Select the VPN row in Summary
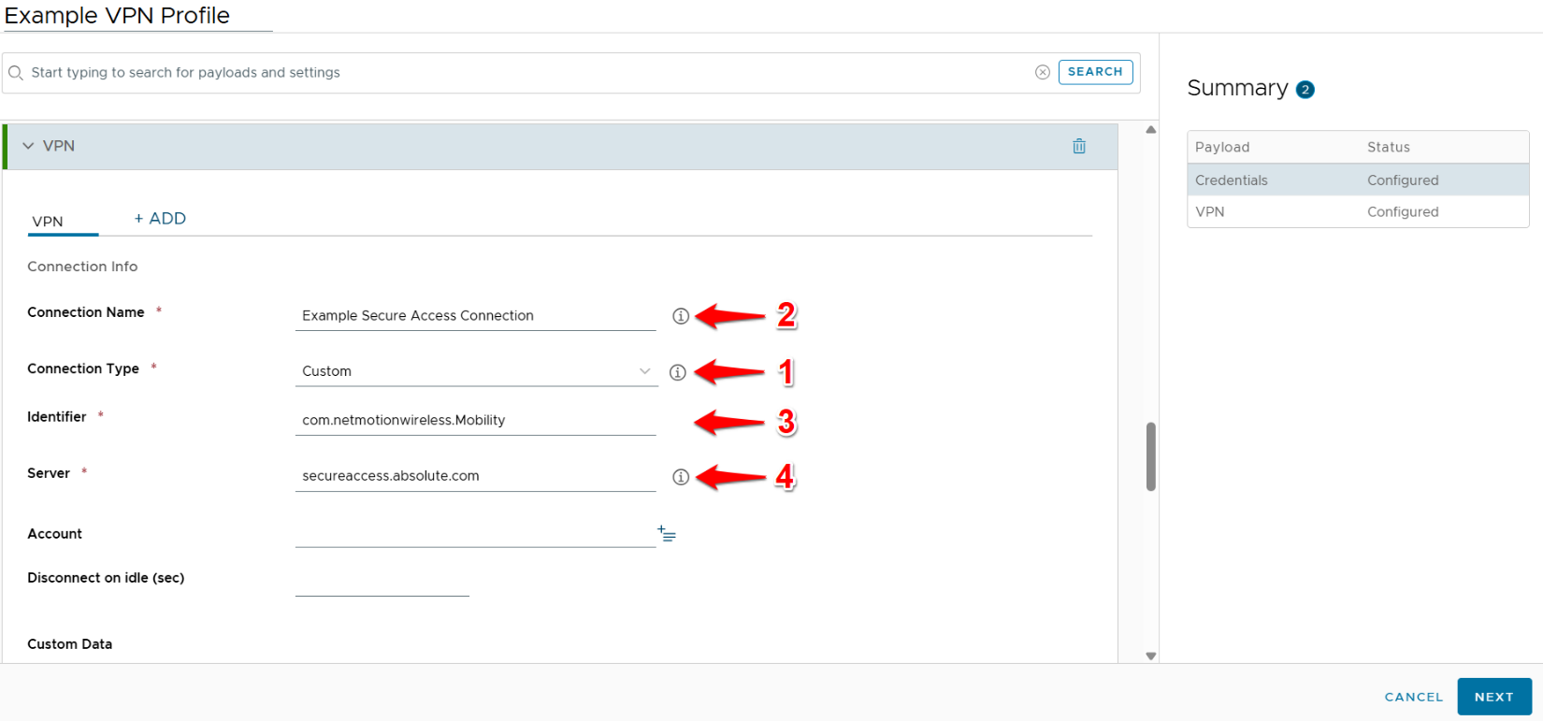This screenshot has width=1543, height=721. 1358,211
